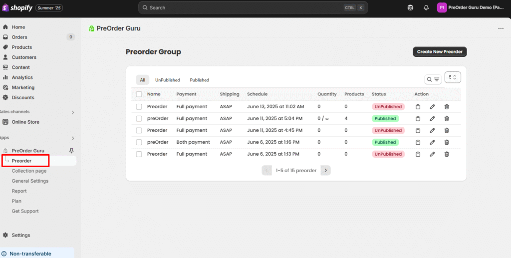
Task: Open search and filter icon in table
Action: pos(432,79)
